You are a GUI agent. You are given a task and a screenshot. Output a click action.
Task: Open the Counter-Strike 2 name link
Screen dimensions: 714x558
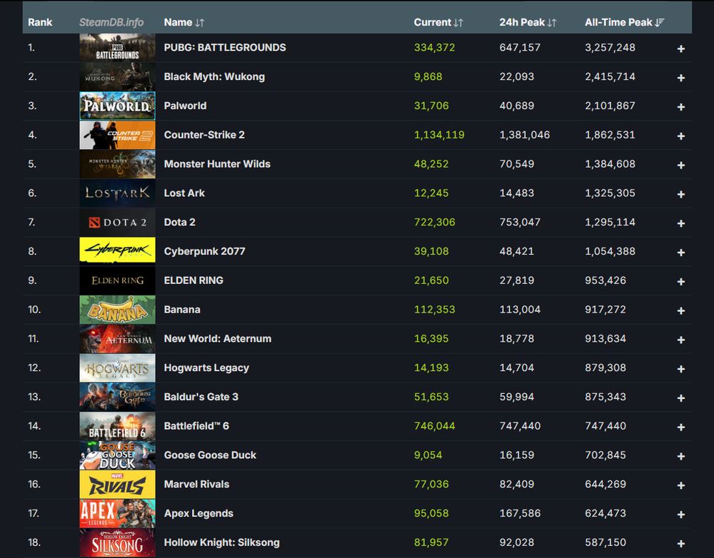coord(204,135)
